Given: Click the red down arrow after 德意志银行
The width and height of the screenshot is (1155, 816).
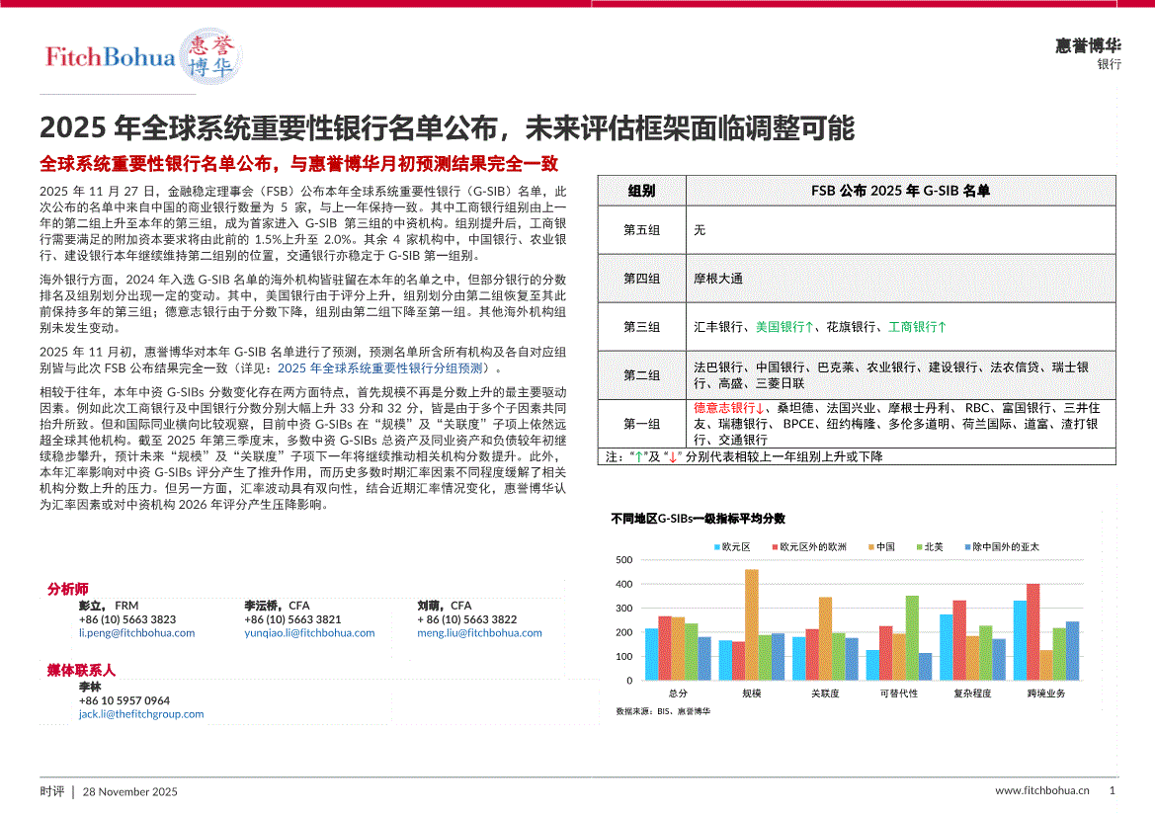Looking at the screenshot, I should (x=758, y=407).
